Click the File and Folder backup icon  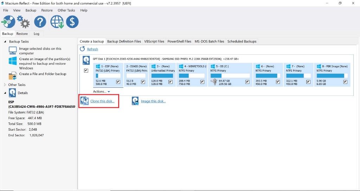(13, 75)
